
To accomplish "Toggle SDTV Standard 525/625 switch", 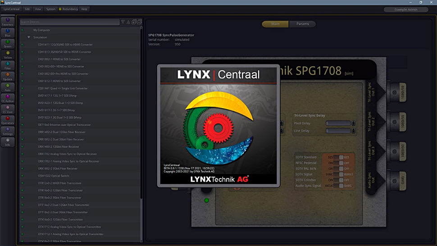I will [x=338, y=157].
